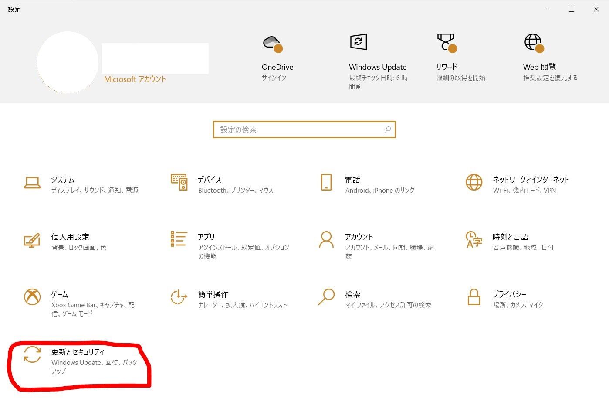Click the ネットワークとインターネット globe icon
Viewport: 609px width, 412px height.
[x=474, y=182]
